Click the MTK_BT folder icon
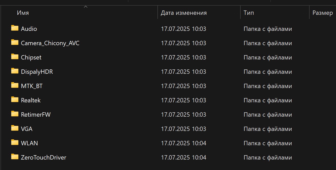This screenshot has height=170, width=336. tap(15, 85)
